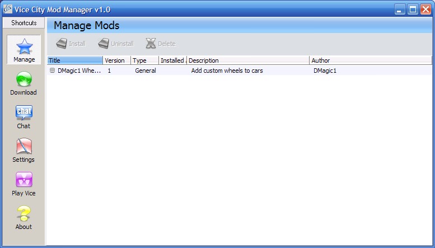Click the 'General' type cell

point(146,71)
